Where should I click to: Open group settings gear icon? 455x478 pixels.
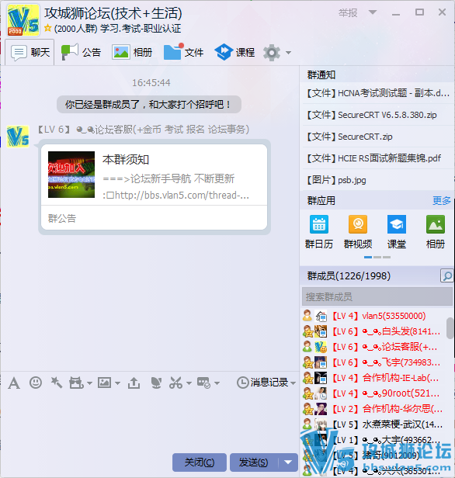click(272, 53)
